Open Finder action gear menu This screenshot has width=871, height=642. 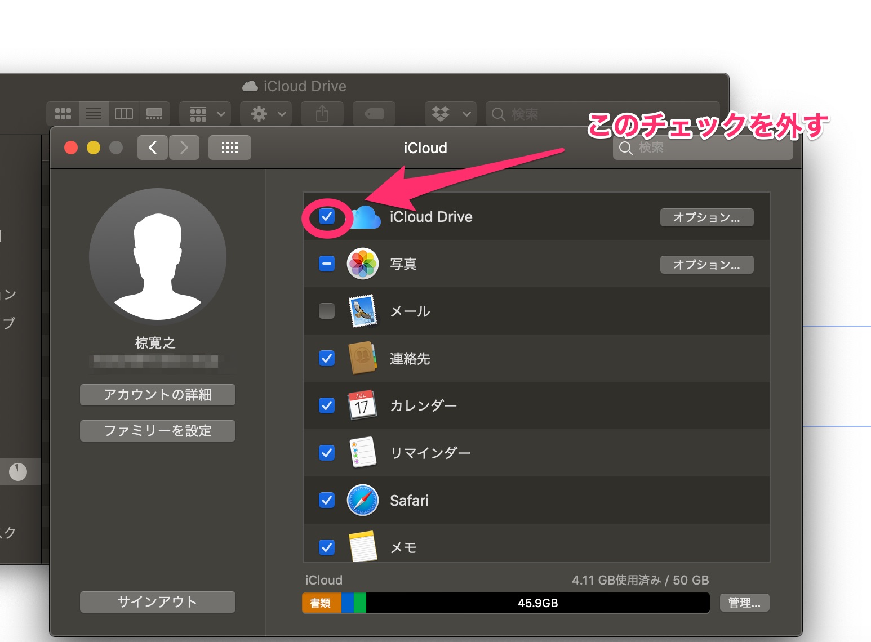[266, 114]
